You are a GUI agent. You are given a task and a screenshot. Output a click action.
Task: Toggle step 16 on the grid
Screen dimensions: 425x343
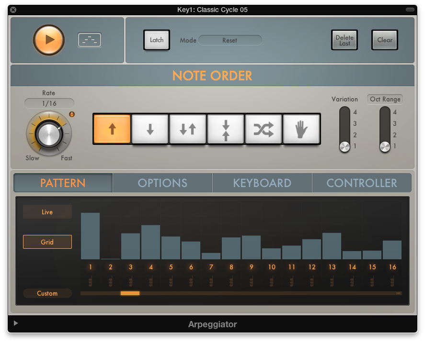392,267
